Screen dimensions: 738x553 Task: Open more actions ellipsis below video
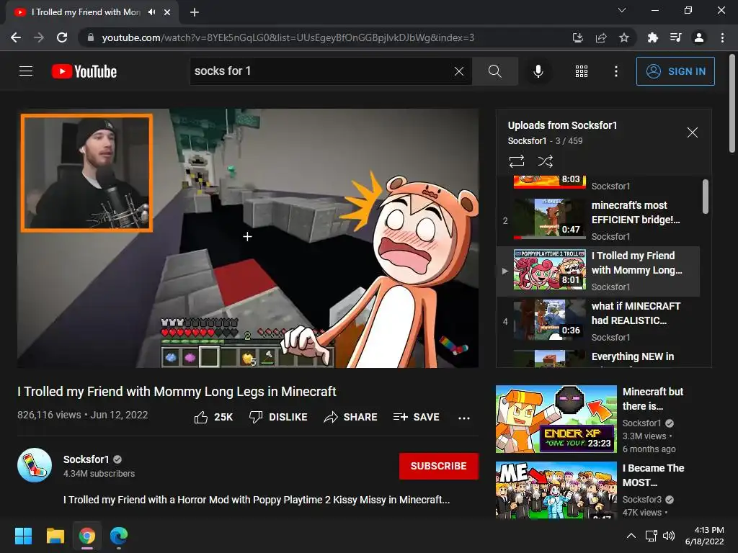(464, 418)
